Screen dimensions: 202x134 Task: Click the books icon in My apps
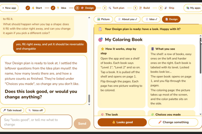point(188,8)
